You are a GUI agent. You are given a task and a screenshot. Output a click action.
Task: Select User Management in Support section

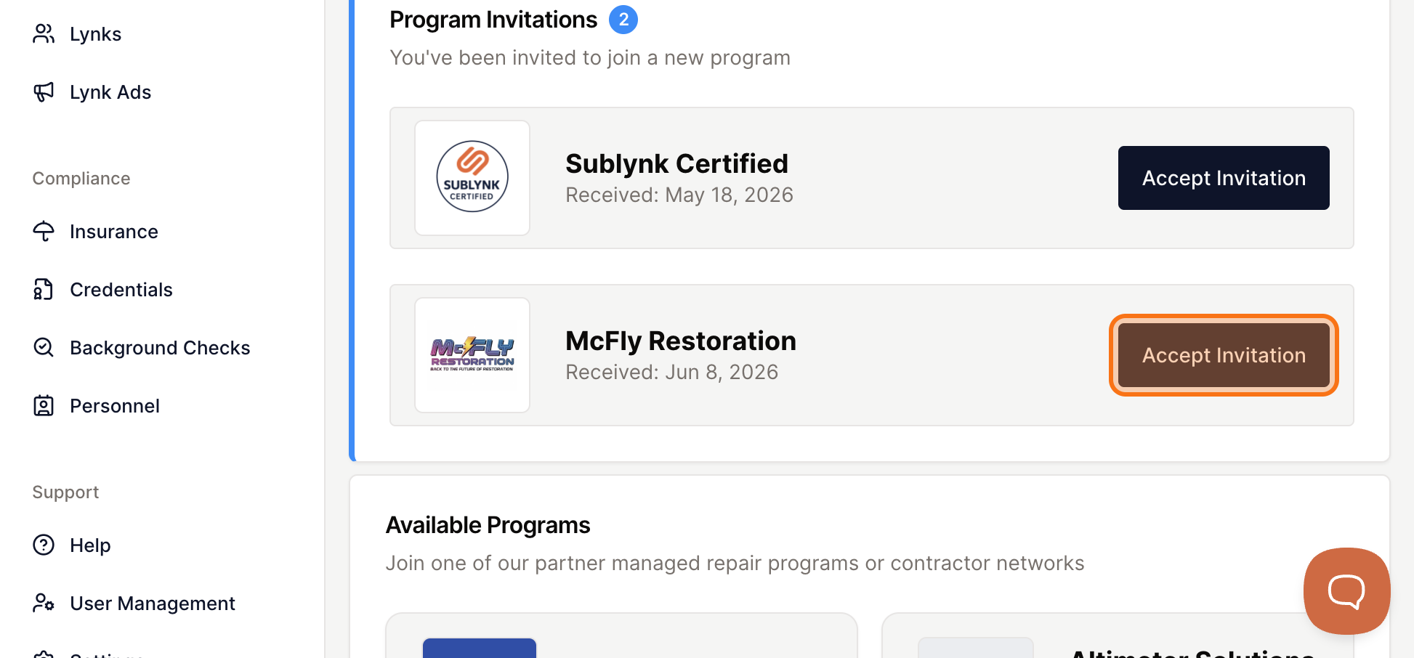click(x=153, y=604)
